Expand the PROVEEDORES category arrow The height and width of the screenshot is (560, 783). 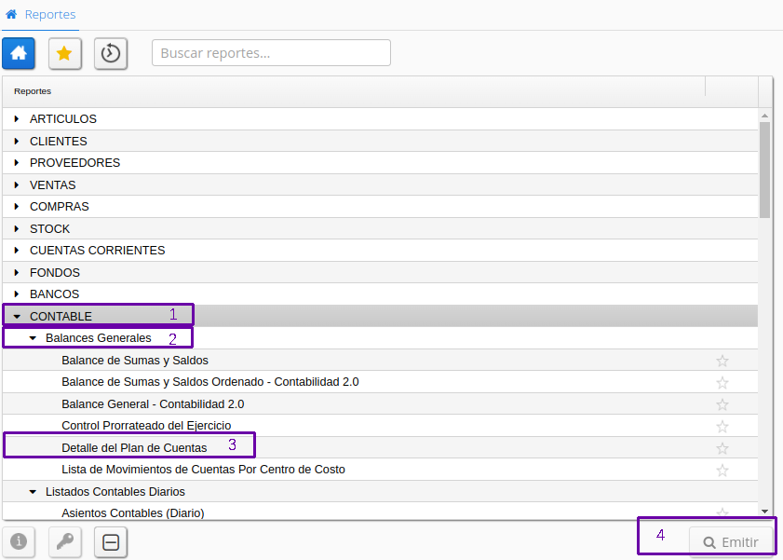click(17, 163)
